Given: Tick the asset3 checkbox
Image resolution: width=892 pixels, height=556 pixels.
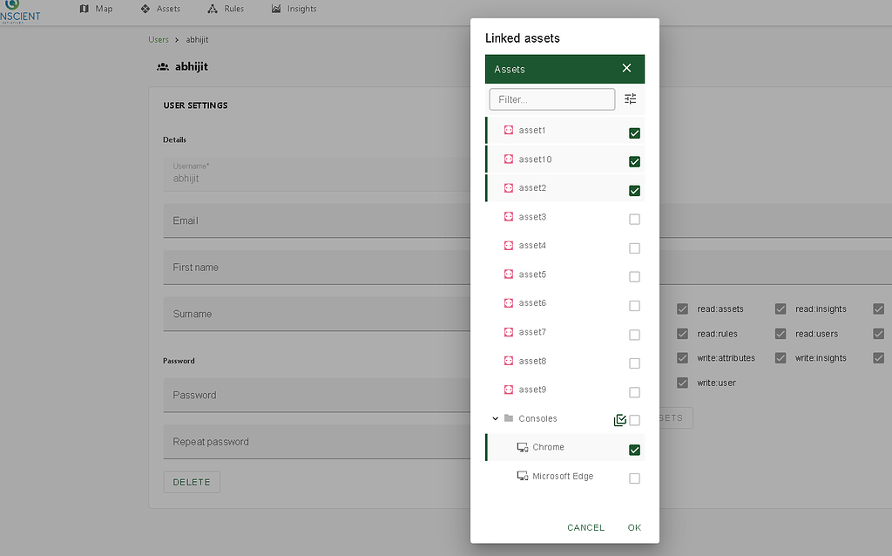Looking at the screenshot, I should tap(634, 219).
